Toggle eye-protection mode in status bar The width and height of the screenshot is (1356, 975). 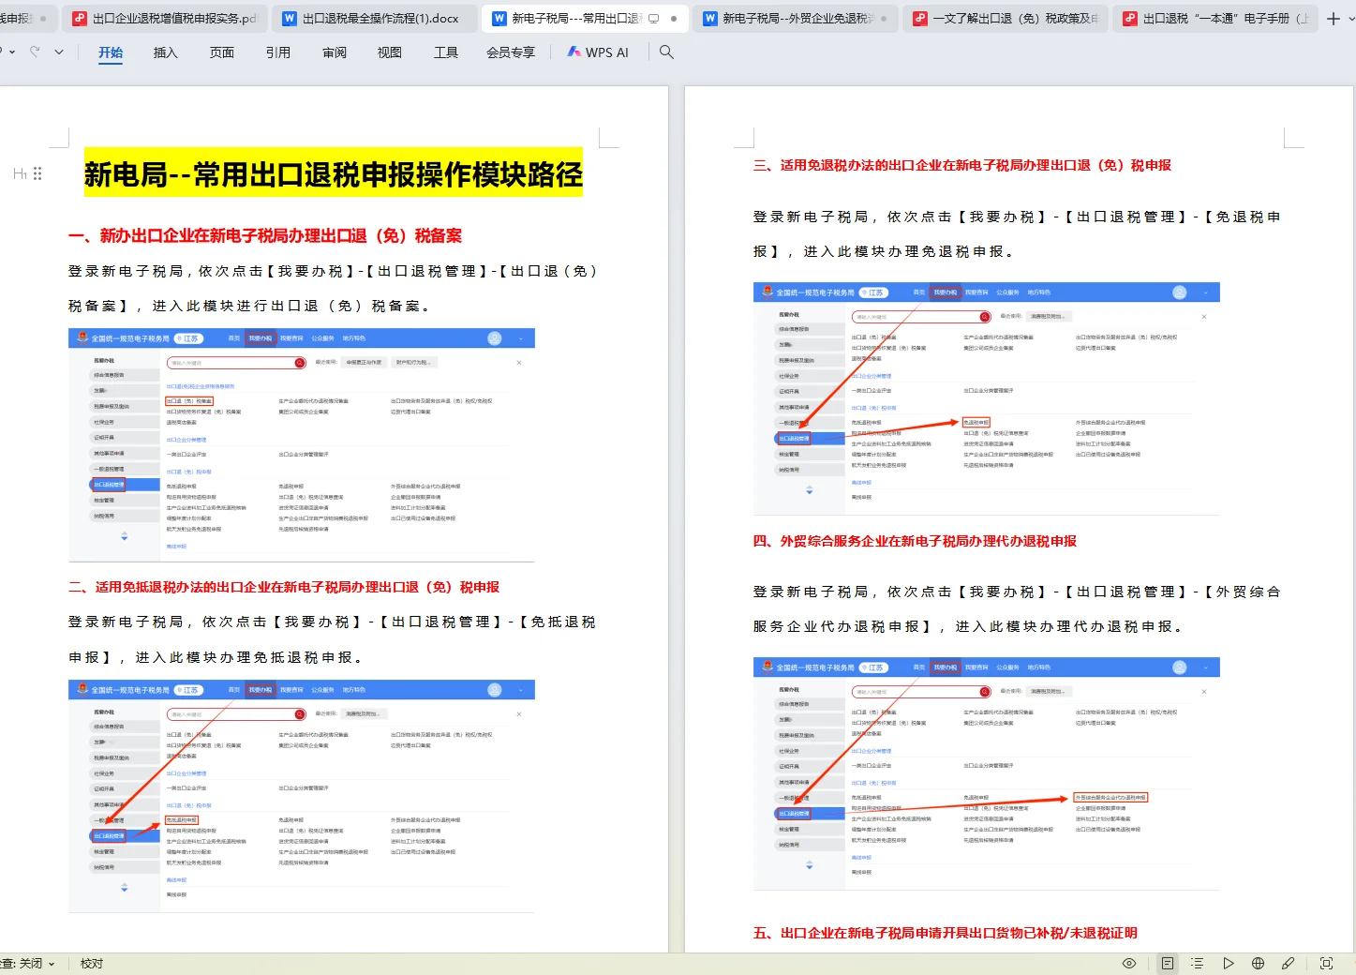[1129, 963]
